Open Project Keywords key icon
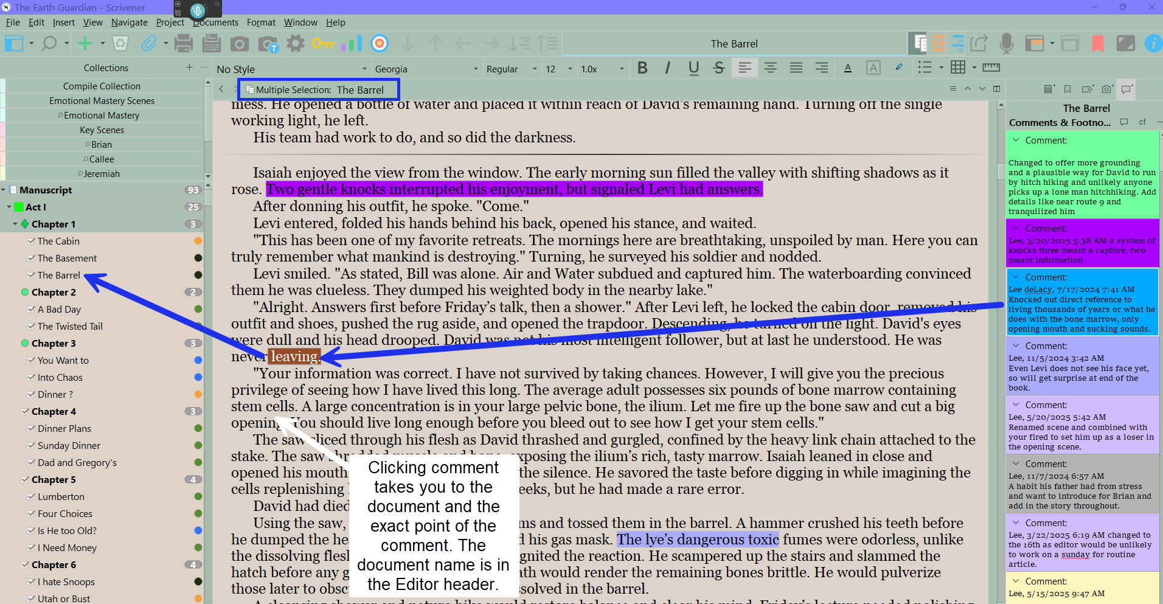 pos(323,44)
